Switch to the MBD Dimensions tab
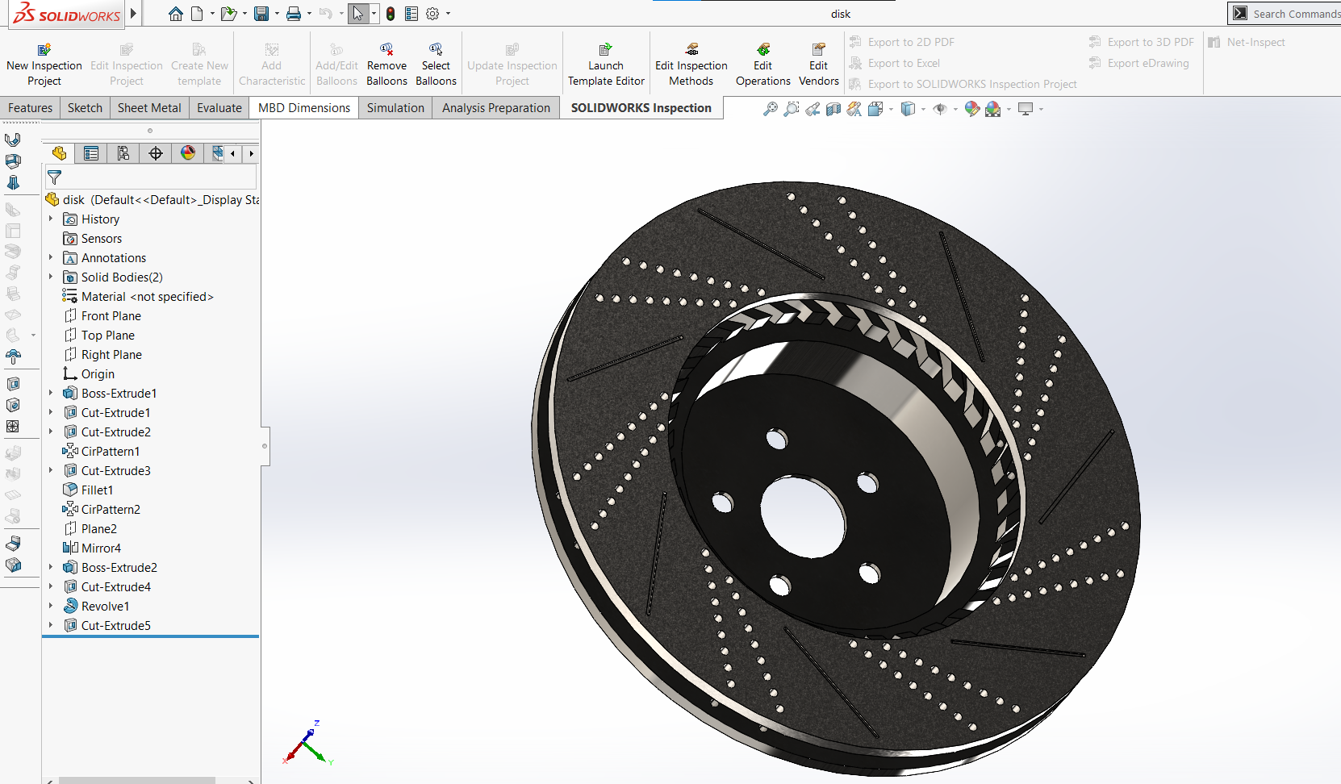The height and width of the screenshot is (784, 1341). (304, 108)
